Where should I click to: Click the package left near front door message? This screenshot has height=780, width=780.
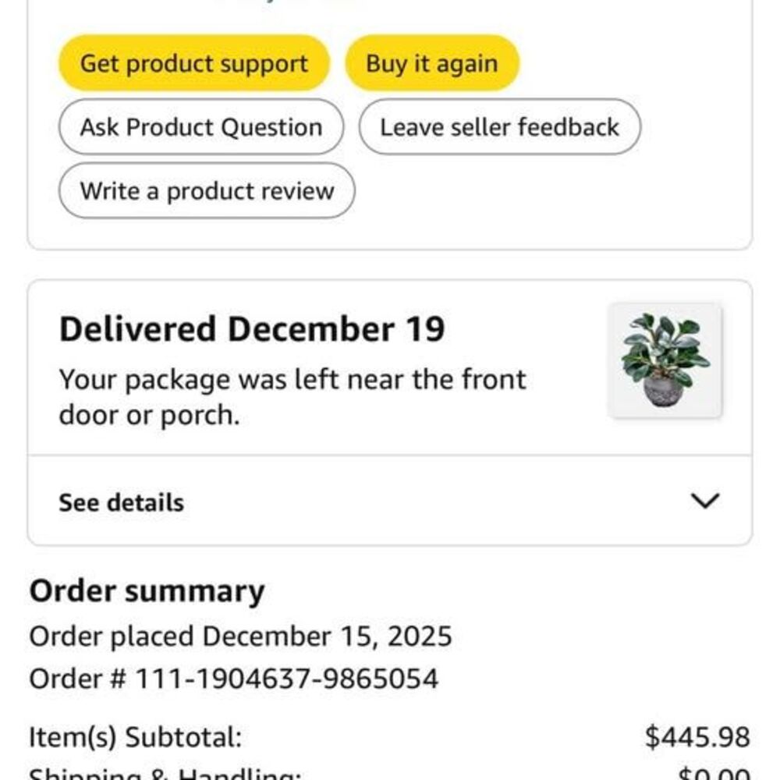click(x=292, y=397)
